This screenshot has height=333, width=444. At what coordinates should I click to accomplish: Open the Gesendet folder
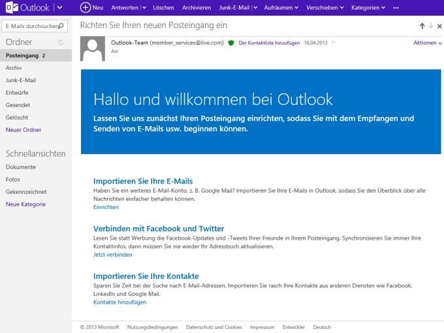[18, 105]
